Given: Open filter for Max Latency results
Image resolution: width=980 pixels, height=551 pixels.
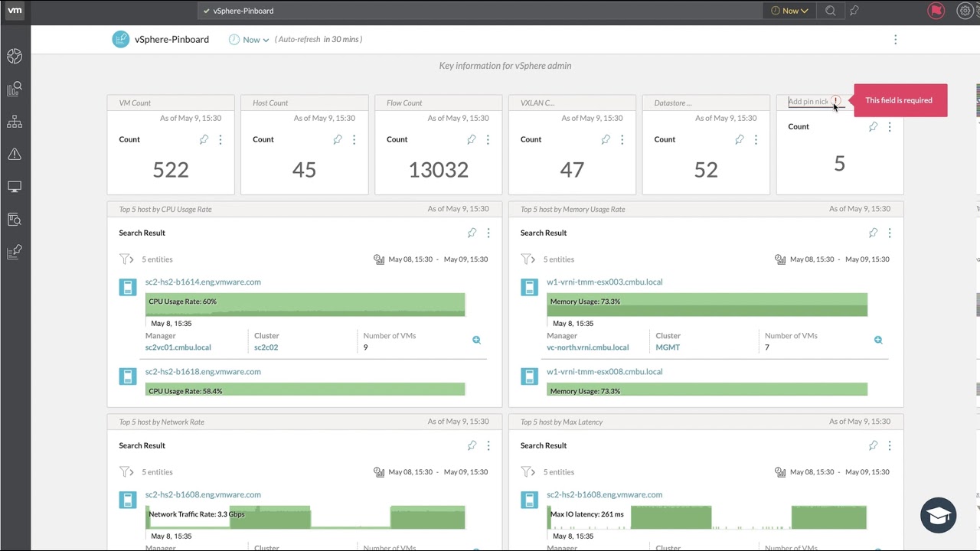Looking at the screenshot, I should click(528, 472).
